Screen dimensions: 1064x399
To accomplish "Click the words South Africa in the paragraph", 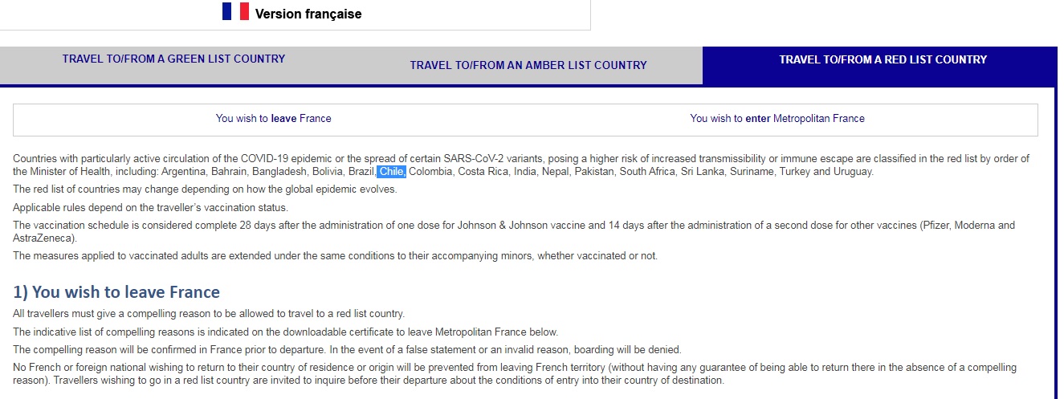I will [647, 172].
